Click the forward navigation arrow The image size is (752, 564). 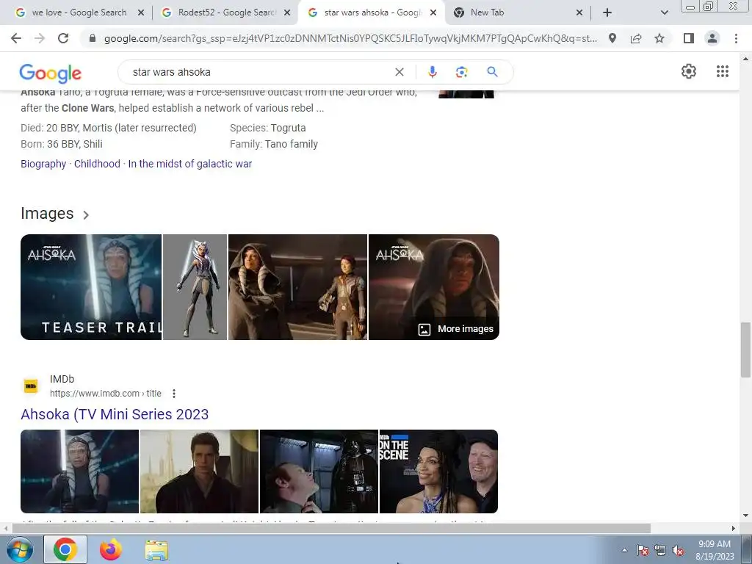pos(40,38)
